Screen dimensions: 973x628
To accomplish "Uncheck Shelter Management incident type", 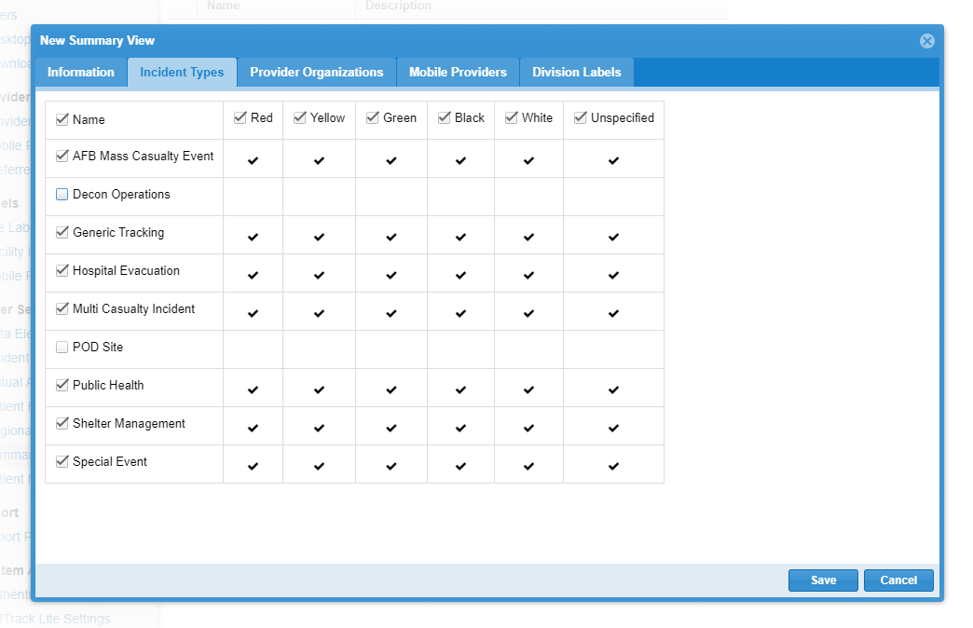I will pos(62,423).
